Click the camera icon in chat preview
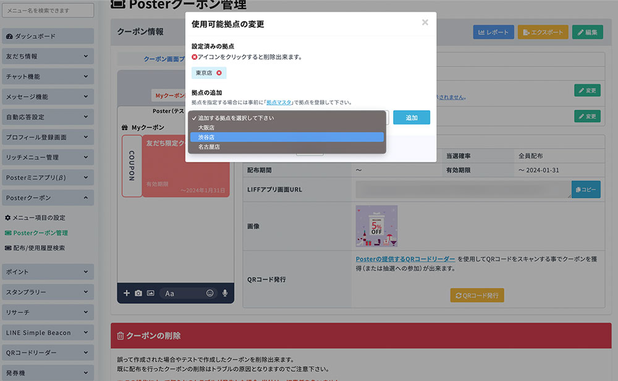This screenshot has width=618, height=381. pos(138,293)
